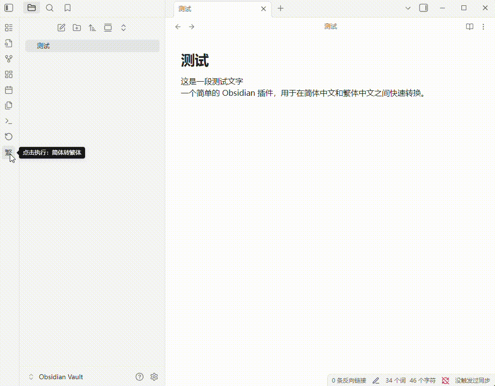Open the sync history restore icon
This screenshot has width=495, height=386.
click(x=8, y=136)
